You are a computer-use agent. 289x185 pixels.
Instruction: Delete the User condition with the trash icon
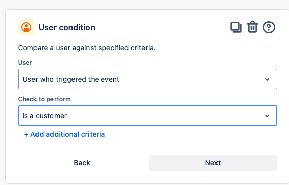[252, 27]
